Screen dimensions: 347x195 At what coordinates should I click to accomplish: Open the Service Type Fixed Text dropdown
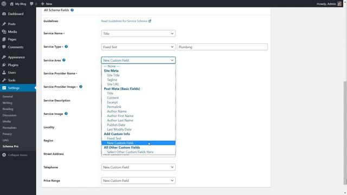tap(138, 47)
